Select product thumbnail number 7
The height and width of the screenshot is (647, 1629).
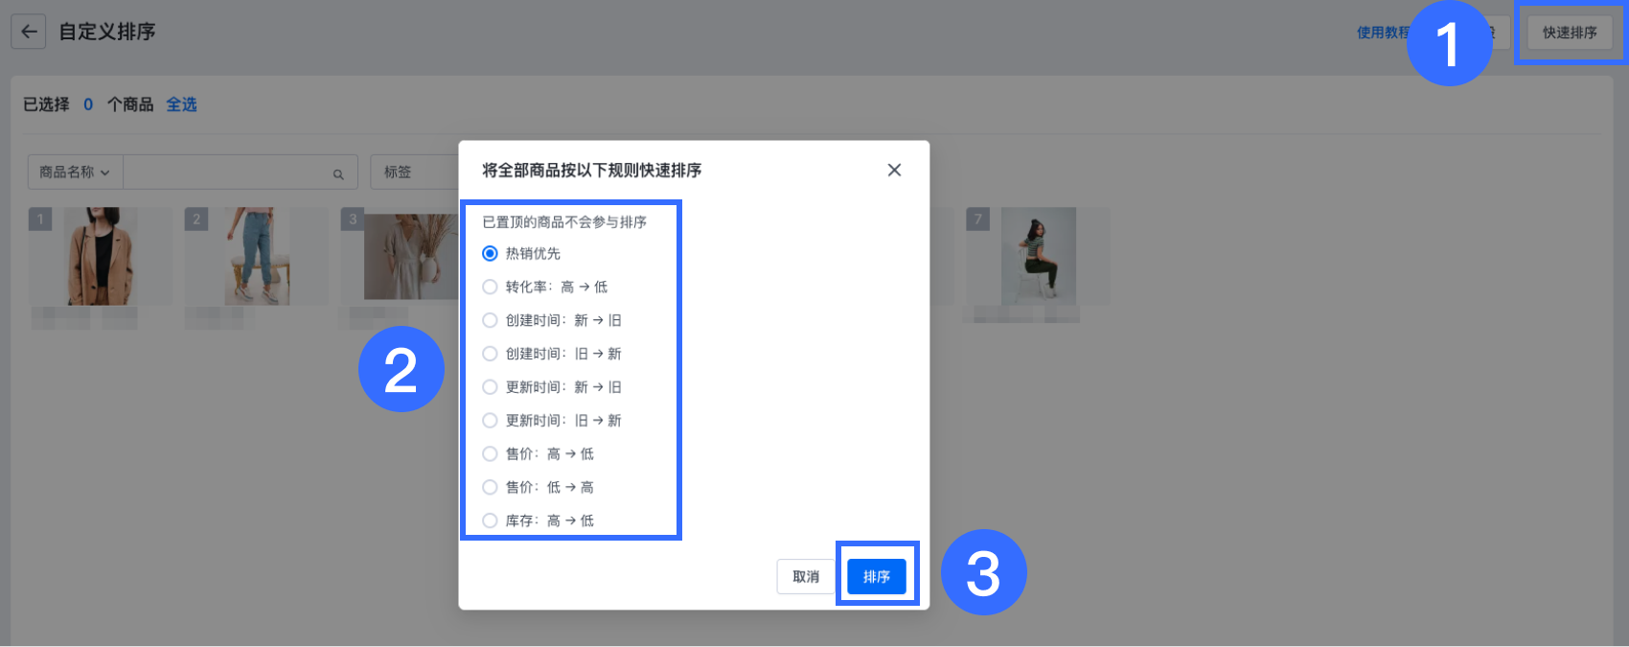point(1038,257)
